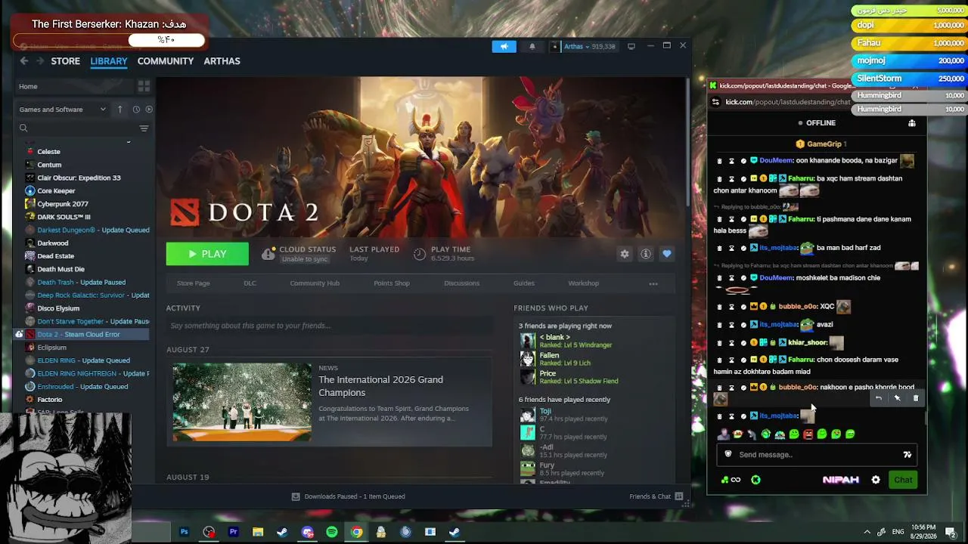Click the activity status input field

(x=329, y=326)
